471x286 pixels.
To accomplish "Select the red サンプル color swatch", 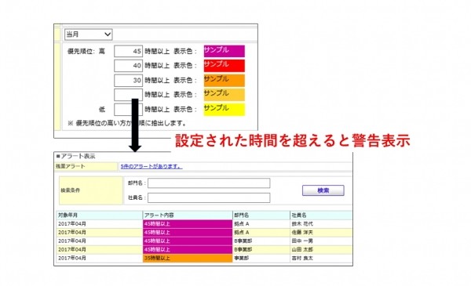I will (x=224, y=66).
